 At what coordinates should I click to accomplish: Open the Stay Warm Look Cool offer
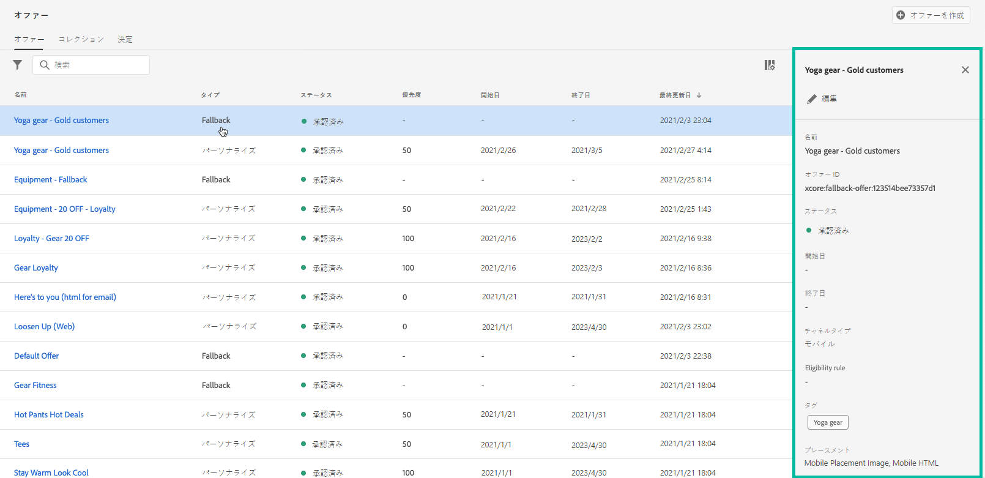[x=51, y=473]
